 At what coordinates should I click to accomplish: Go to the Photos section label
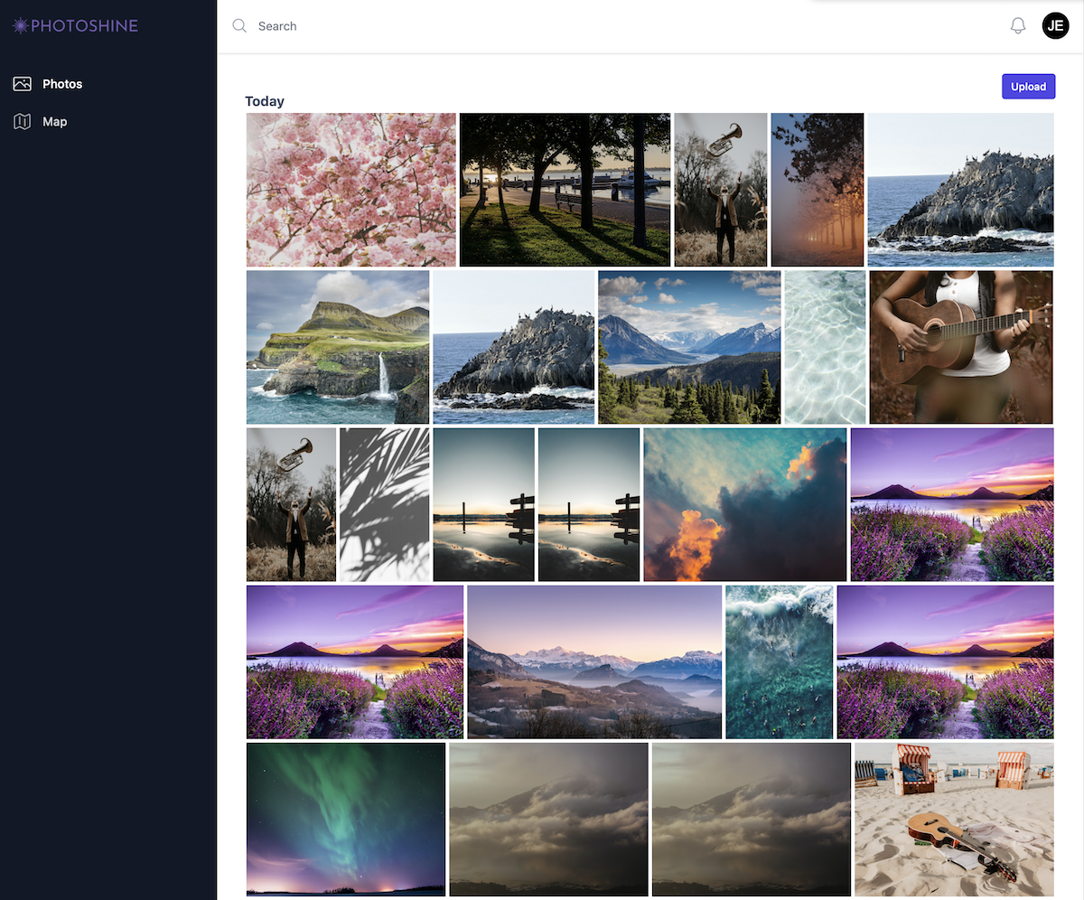[62, 84]
